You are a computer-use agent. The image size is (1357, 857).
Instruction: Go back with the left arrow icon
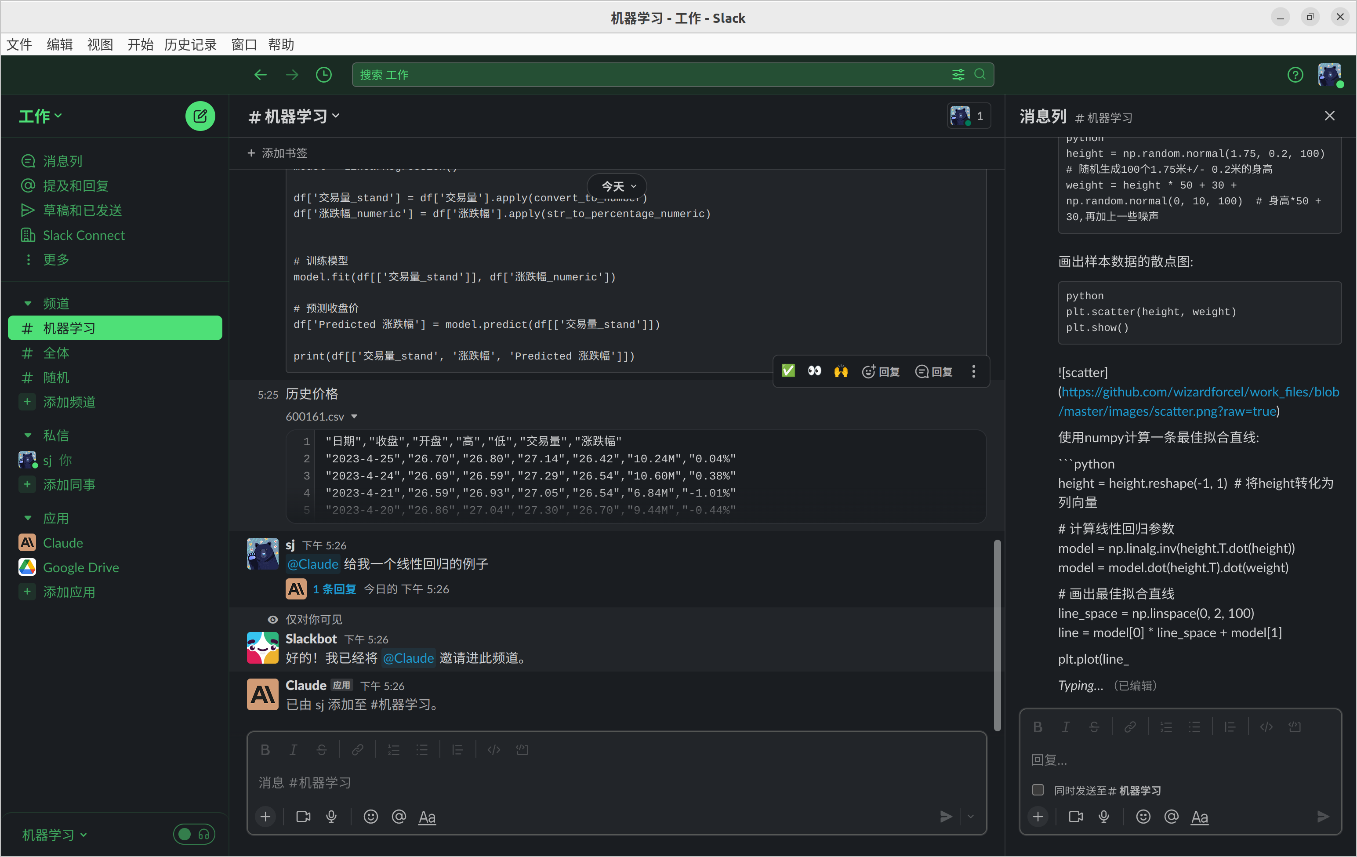[260, 74]
